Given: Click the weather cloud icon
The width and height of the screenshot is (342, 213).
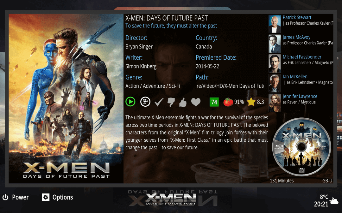Looking at the screenshot, I should [x=334, y=201].
